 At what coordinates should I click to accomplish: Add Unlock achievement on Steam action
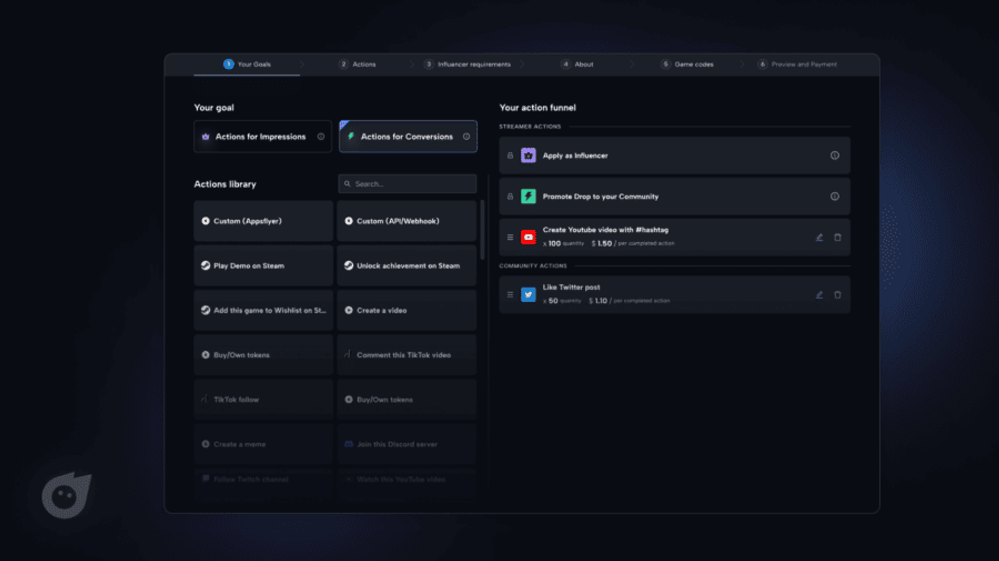(406, 266)
